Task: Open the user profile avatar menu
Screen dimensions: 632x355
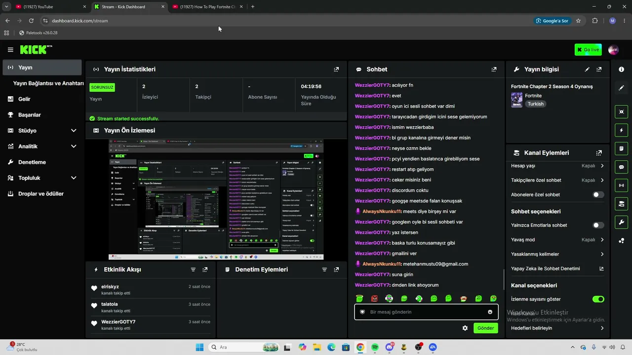Action: click(x=613, y=50)
